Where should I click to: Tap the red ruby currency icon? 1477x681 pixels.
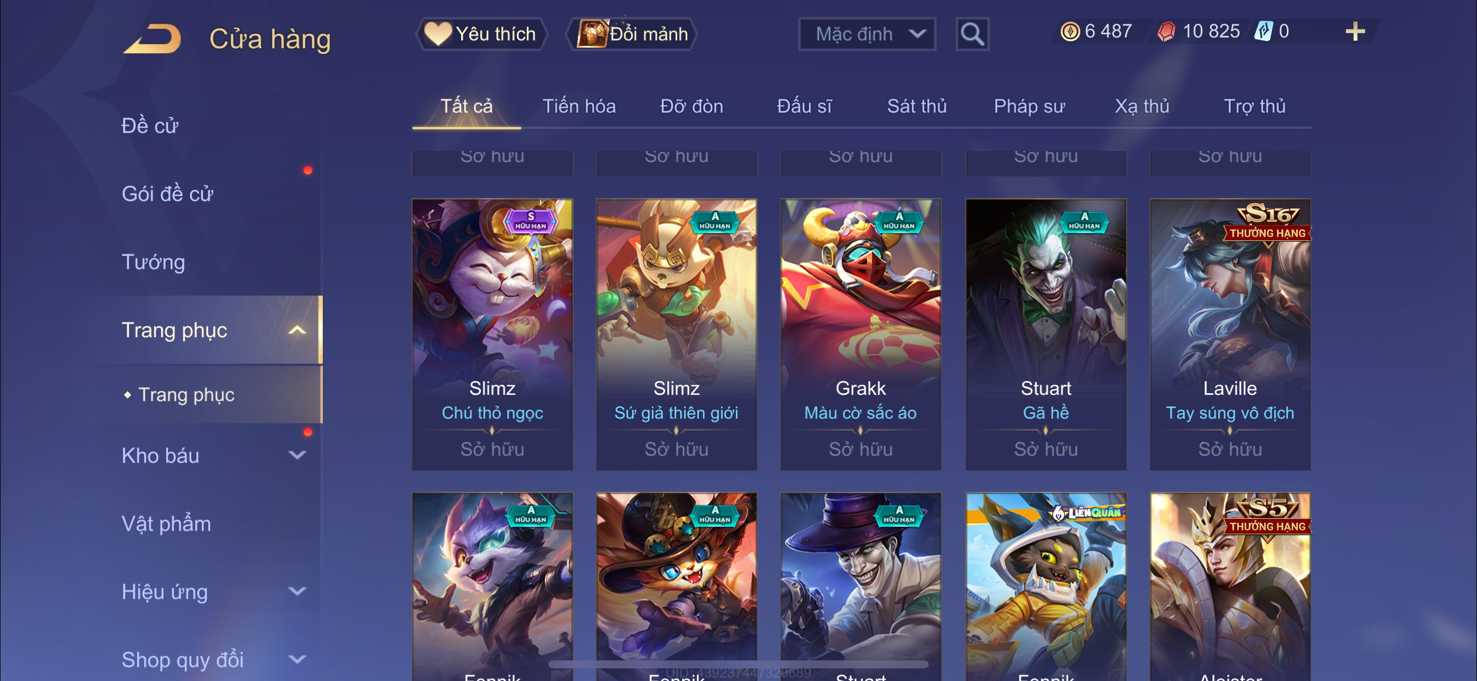(x=1166, y=32)
